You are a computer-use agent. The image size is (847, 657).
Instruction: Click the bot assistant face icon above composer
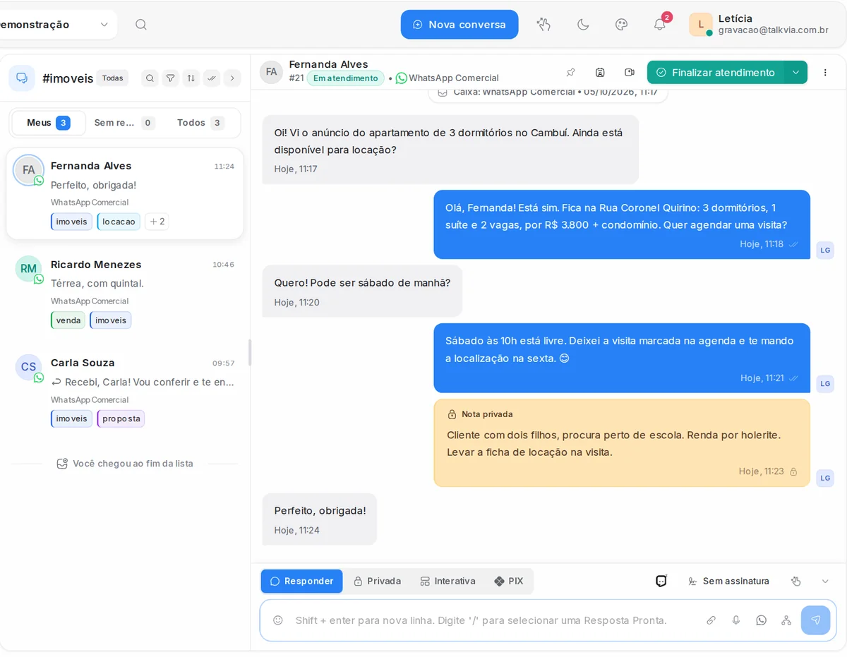pos(661,581)
